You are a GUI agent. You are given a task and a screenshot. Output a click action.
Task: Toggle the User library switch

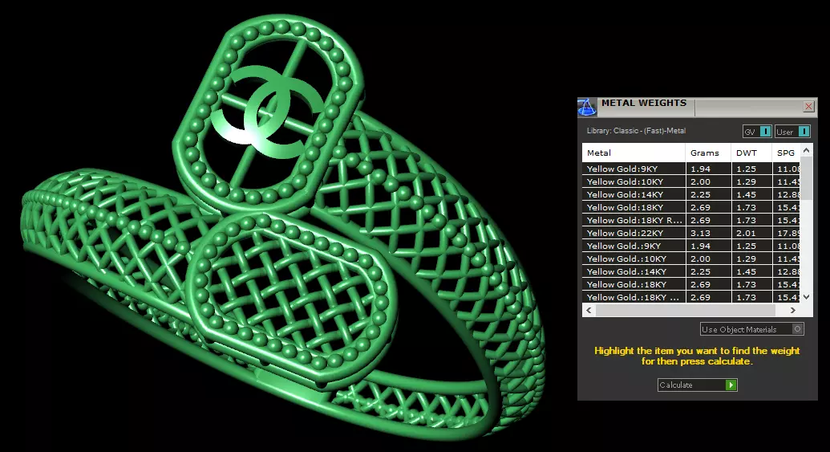coord(792,132)
